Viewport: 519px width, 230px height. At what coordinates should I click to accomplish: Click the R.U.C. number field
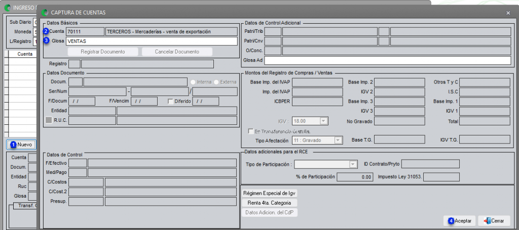tap(92, 120)
